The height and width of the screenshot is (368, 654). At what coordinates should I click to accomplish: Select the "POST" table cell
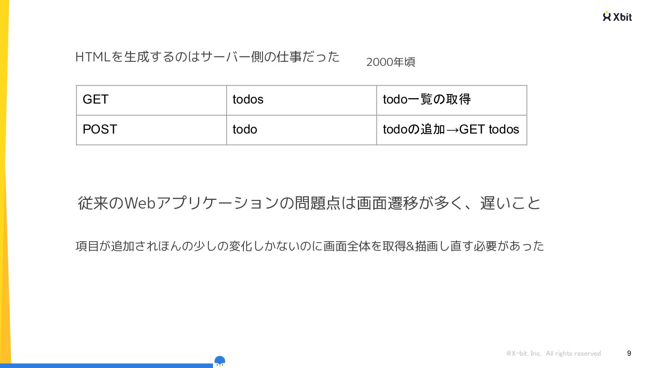(151, 130)
